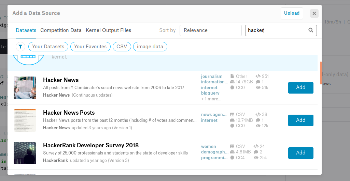Click the code icon showing 38
Image resolution: width=350 pixels, height=181 pixels.
tap(258, 115)
